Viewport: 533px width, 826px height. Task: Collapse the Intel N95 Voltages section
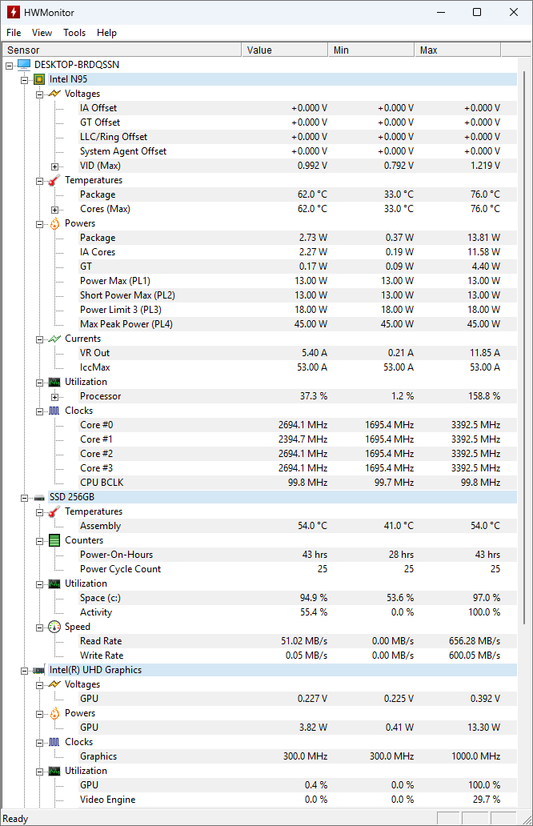tap(40, 94)
